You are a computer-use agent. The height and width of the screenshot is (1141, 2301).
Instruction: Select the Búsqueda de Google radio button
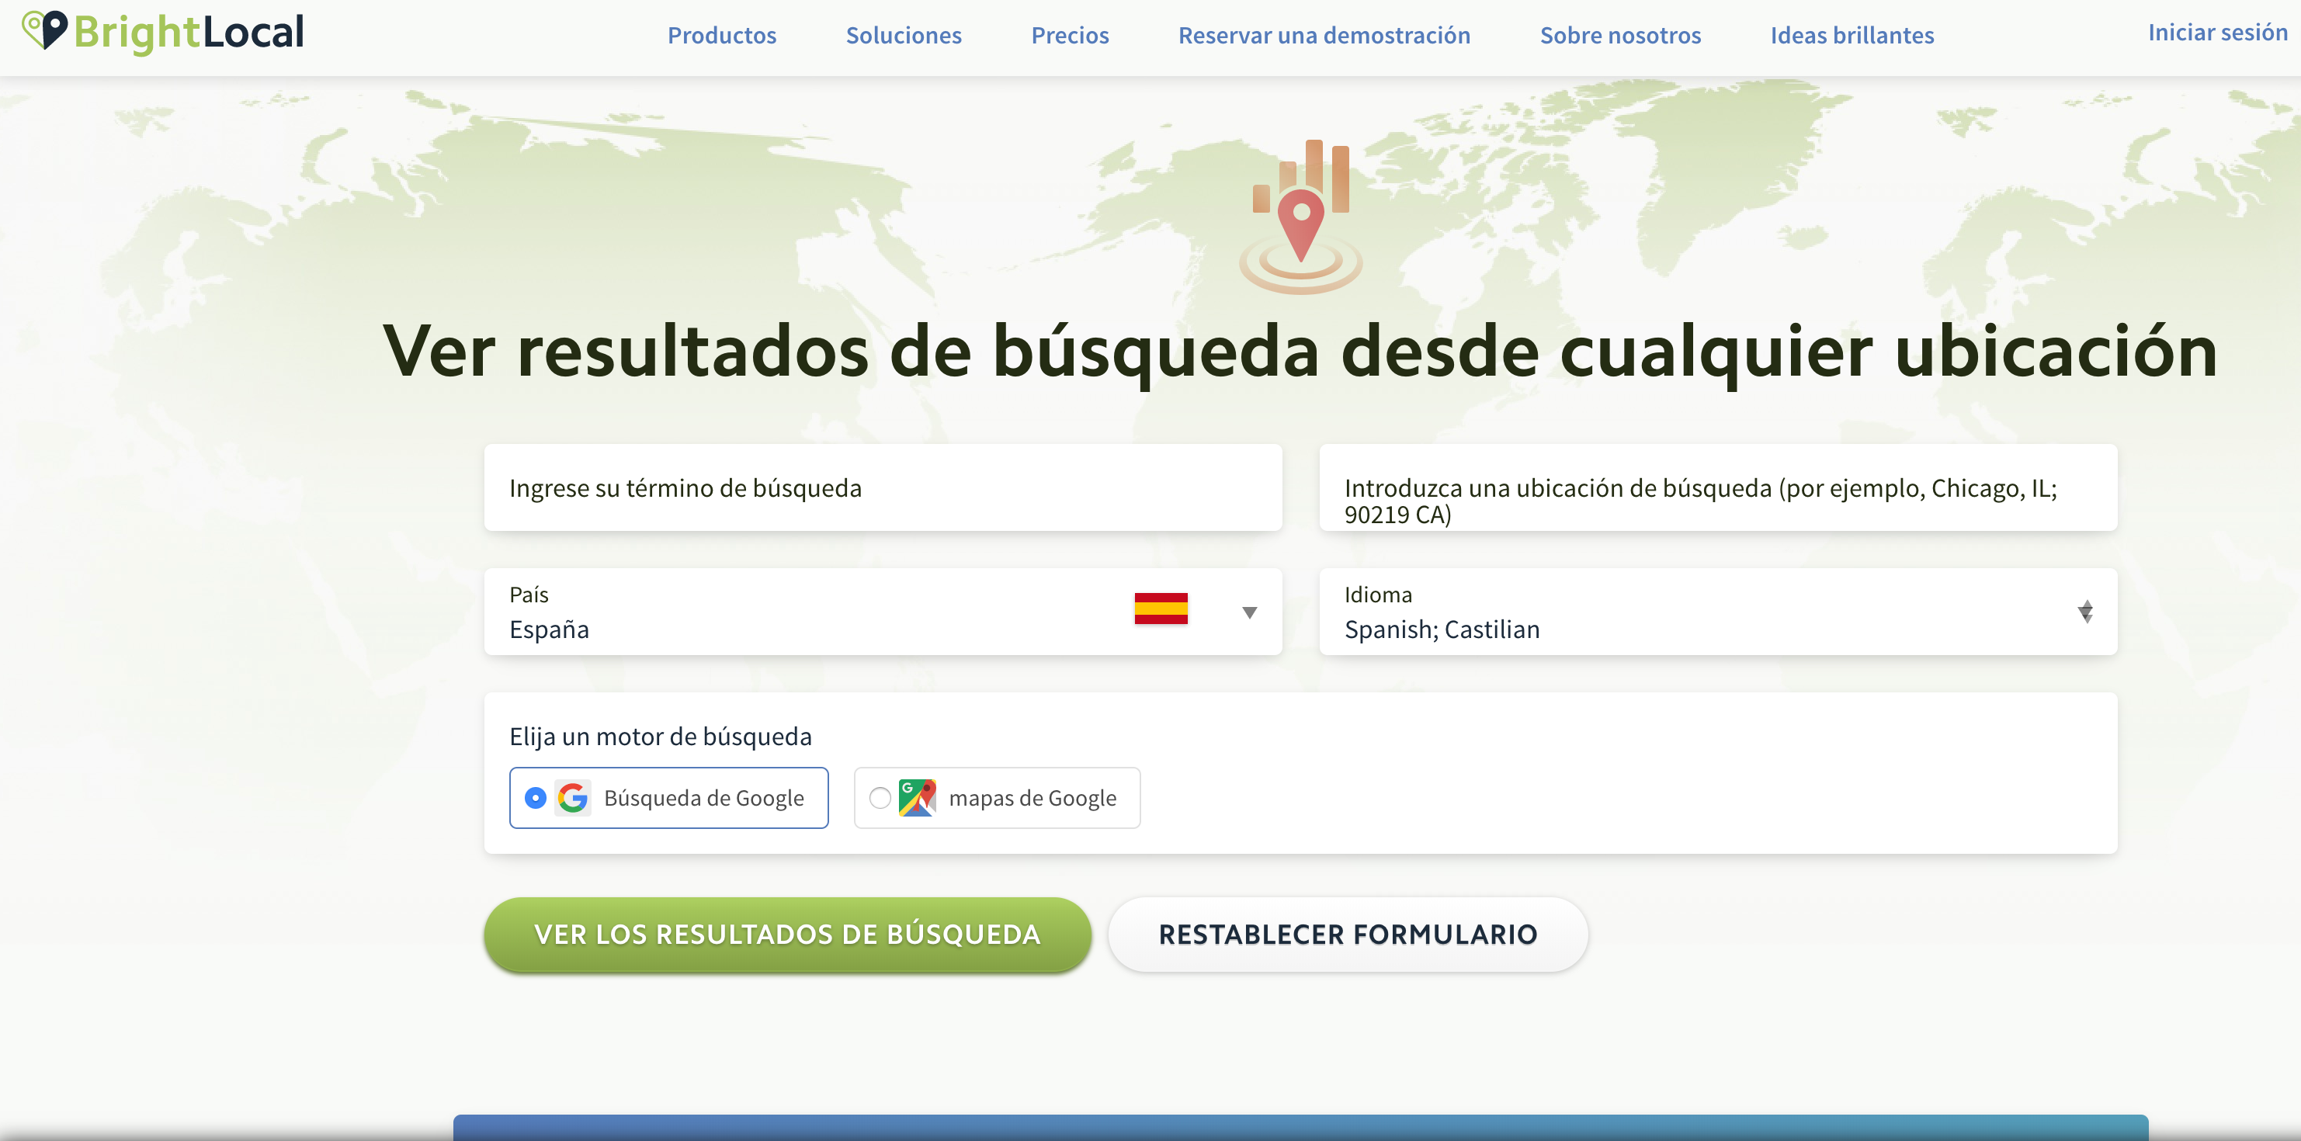535,797
